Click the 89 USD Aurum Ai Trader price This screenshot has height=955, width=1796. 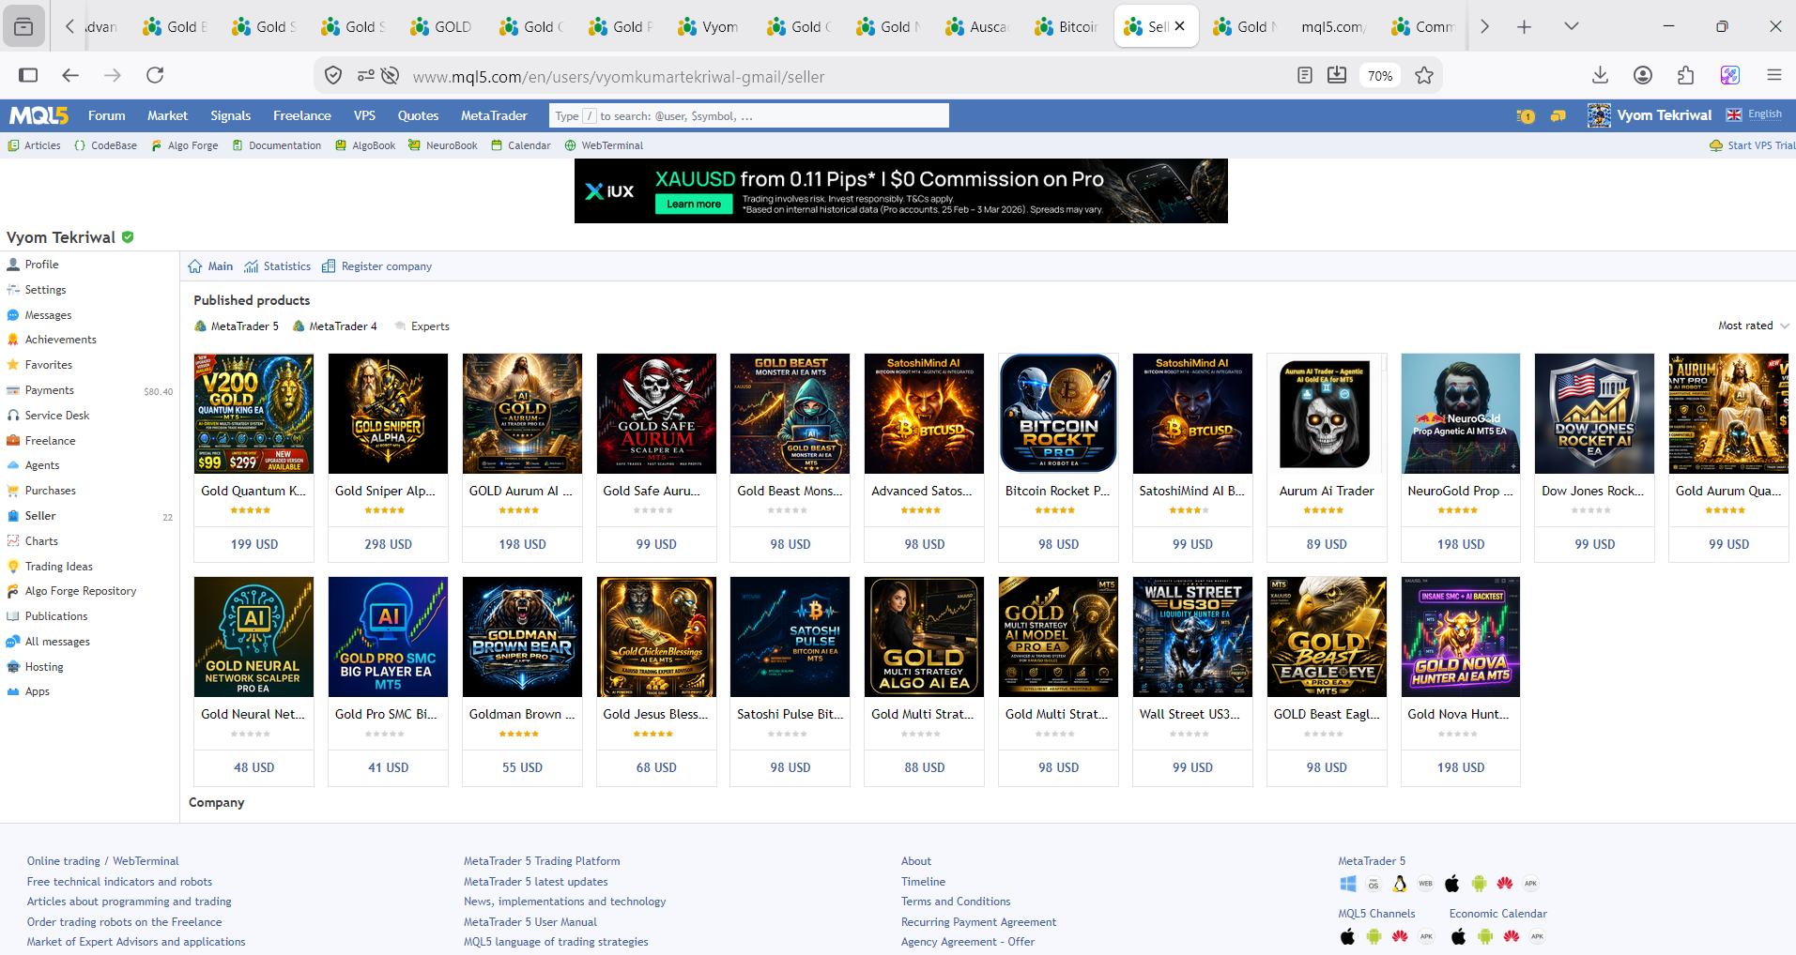point(1327,544)
